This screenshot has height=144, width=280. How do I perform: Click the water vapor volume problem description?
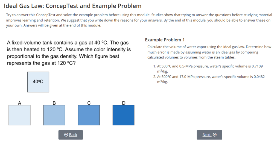click(x=209, y=52)
